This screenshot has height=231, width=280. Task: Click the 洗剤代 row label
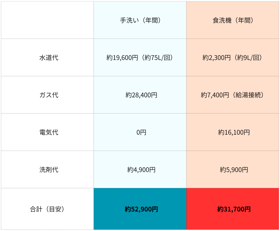click(49, 170)
